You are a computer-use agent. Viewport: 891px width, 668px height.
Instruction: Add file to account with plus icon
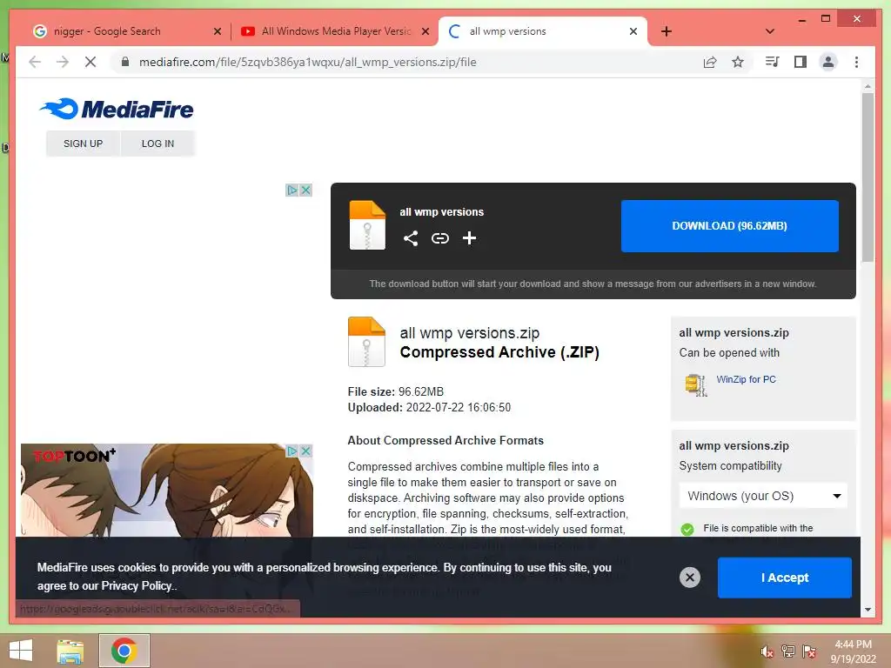click(469, 238)
